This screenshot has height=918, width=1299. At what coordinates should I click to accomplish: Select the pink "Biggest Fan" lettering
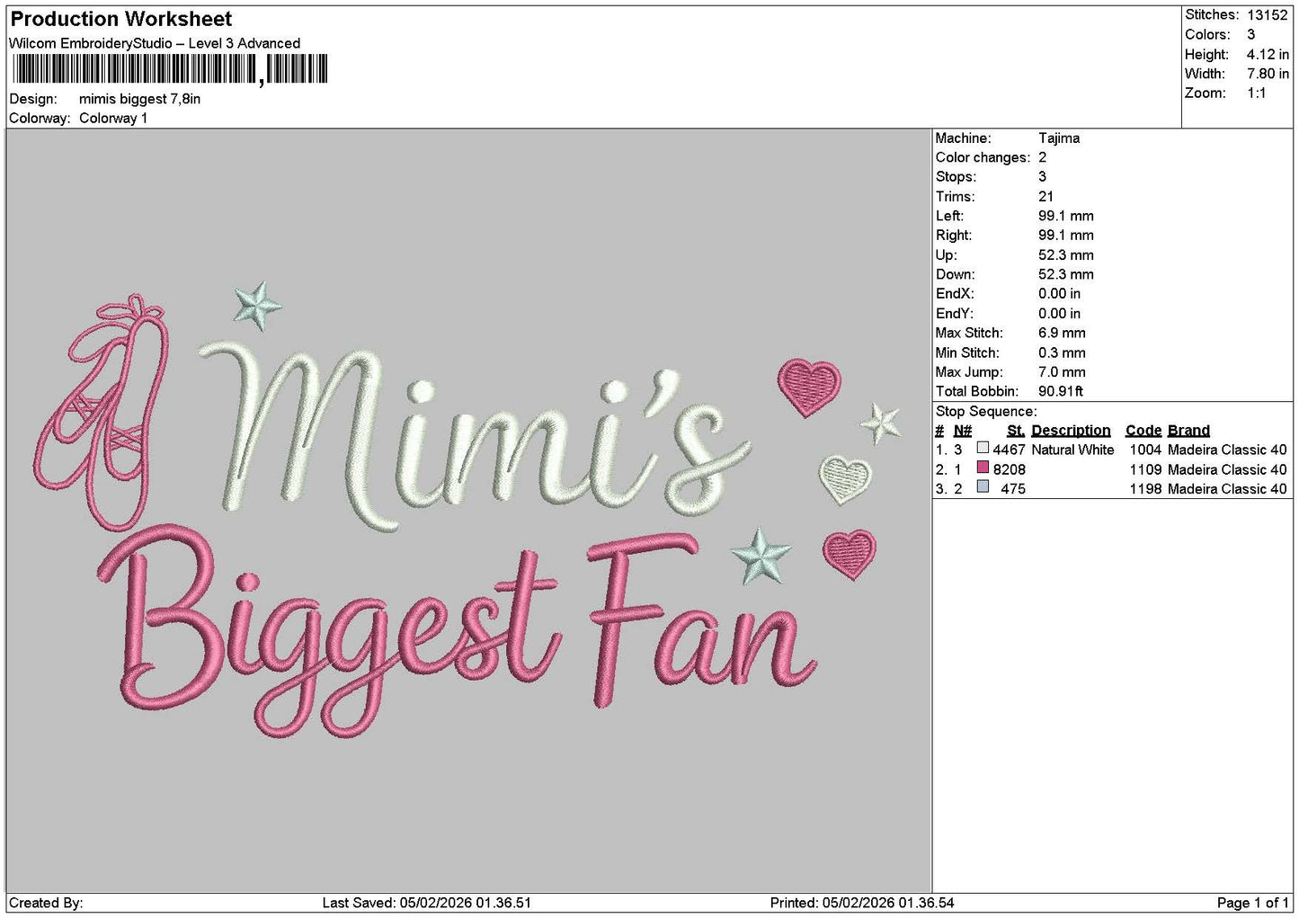[458, 629]
